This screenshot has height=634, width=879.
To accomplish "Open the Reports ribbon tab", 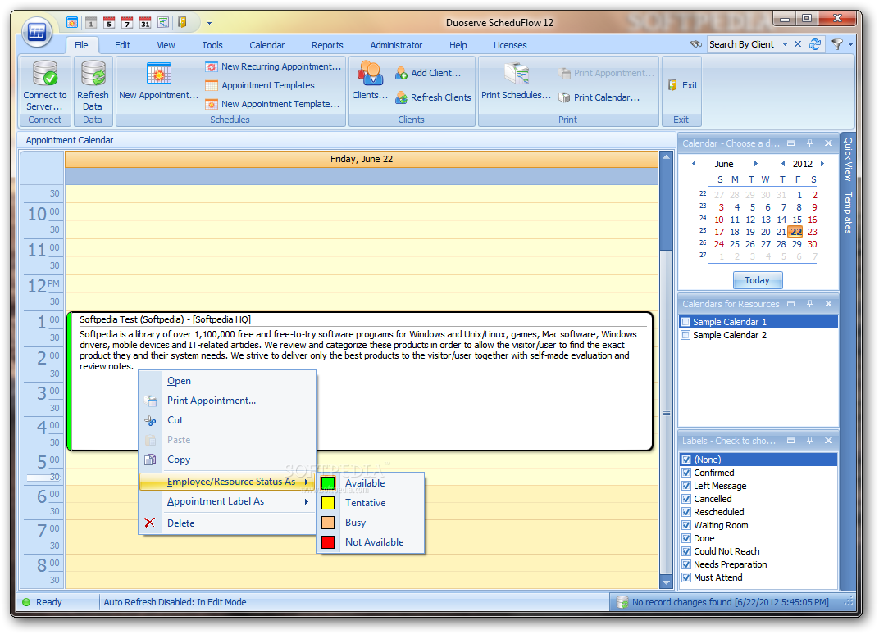I will click(327, 45).
